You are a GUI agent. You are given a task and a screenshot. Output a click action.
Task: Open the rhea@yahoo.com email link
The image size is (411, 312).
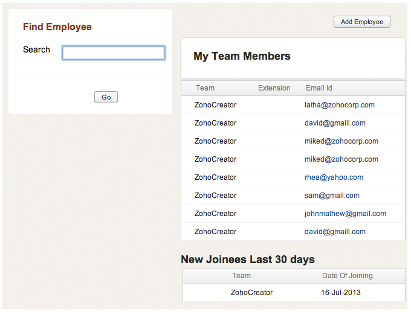pyautogui.click(x=334, y=177)
